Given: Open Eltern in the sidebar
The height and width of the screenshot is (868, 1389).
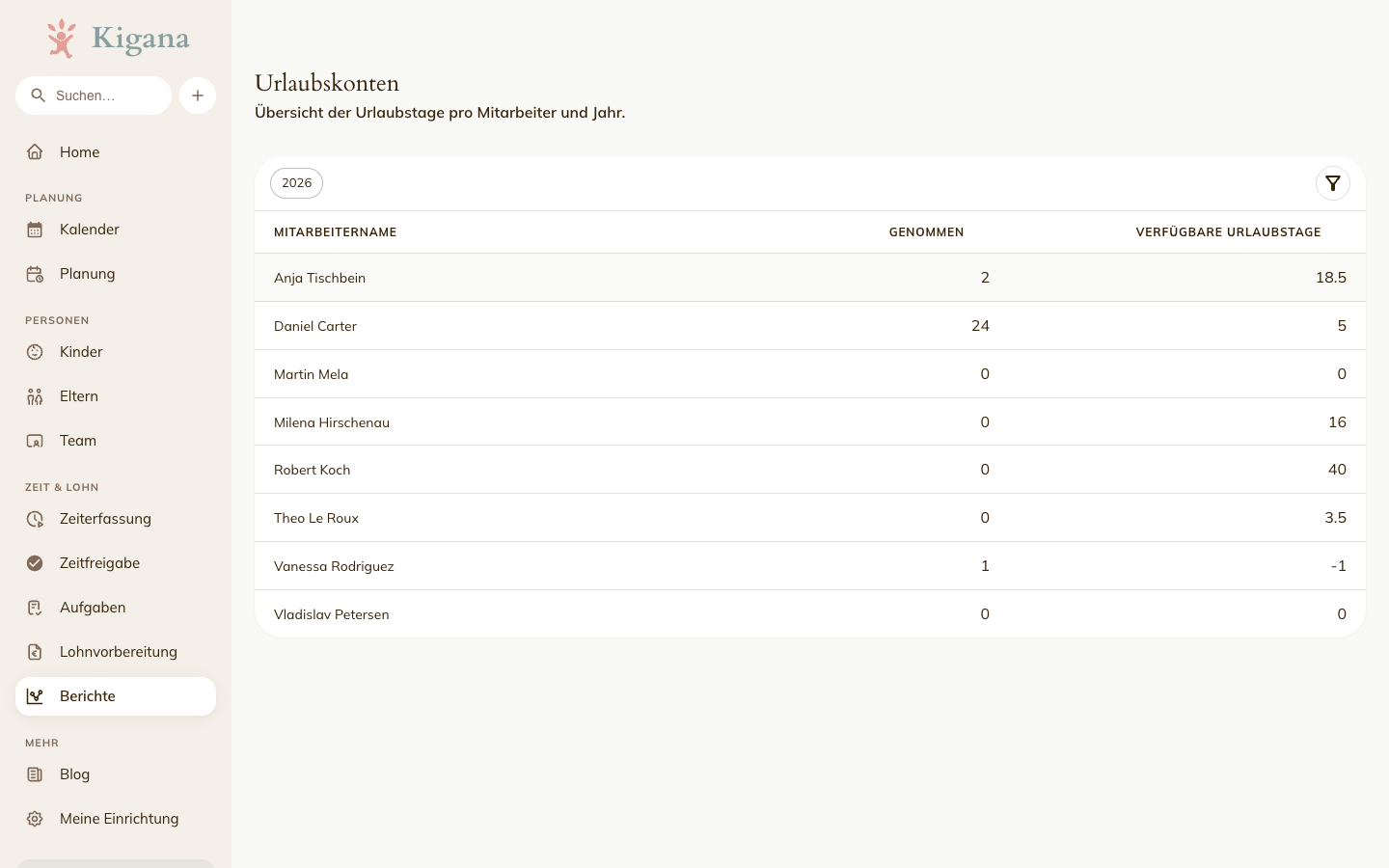Looking at the screenshot, I should tap(116, 396).
